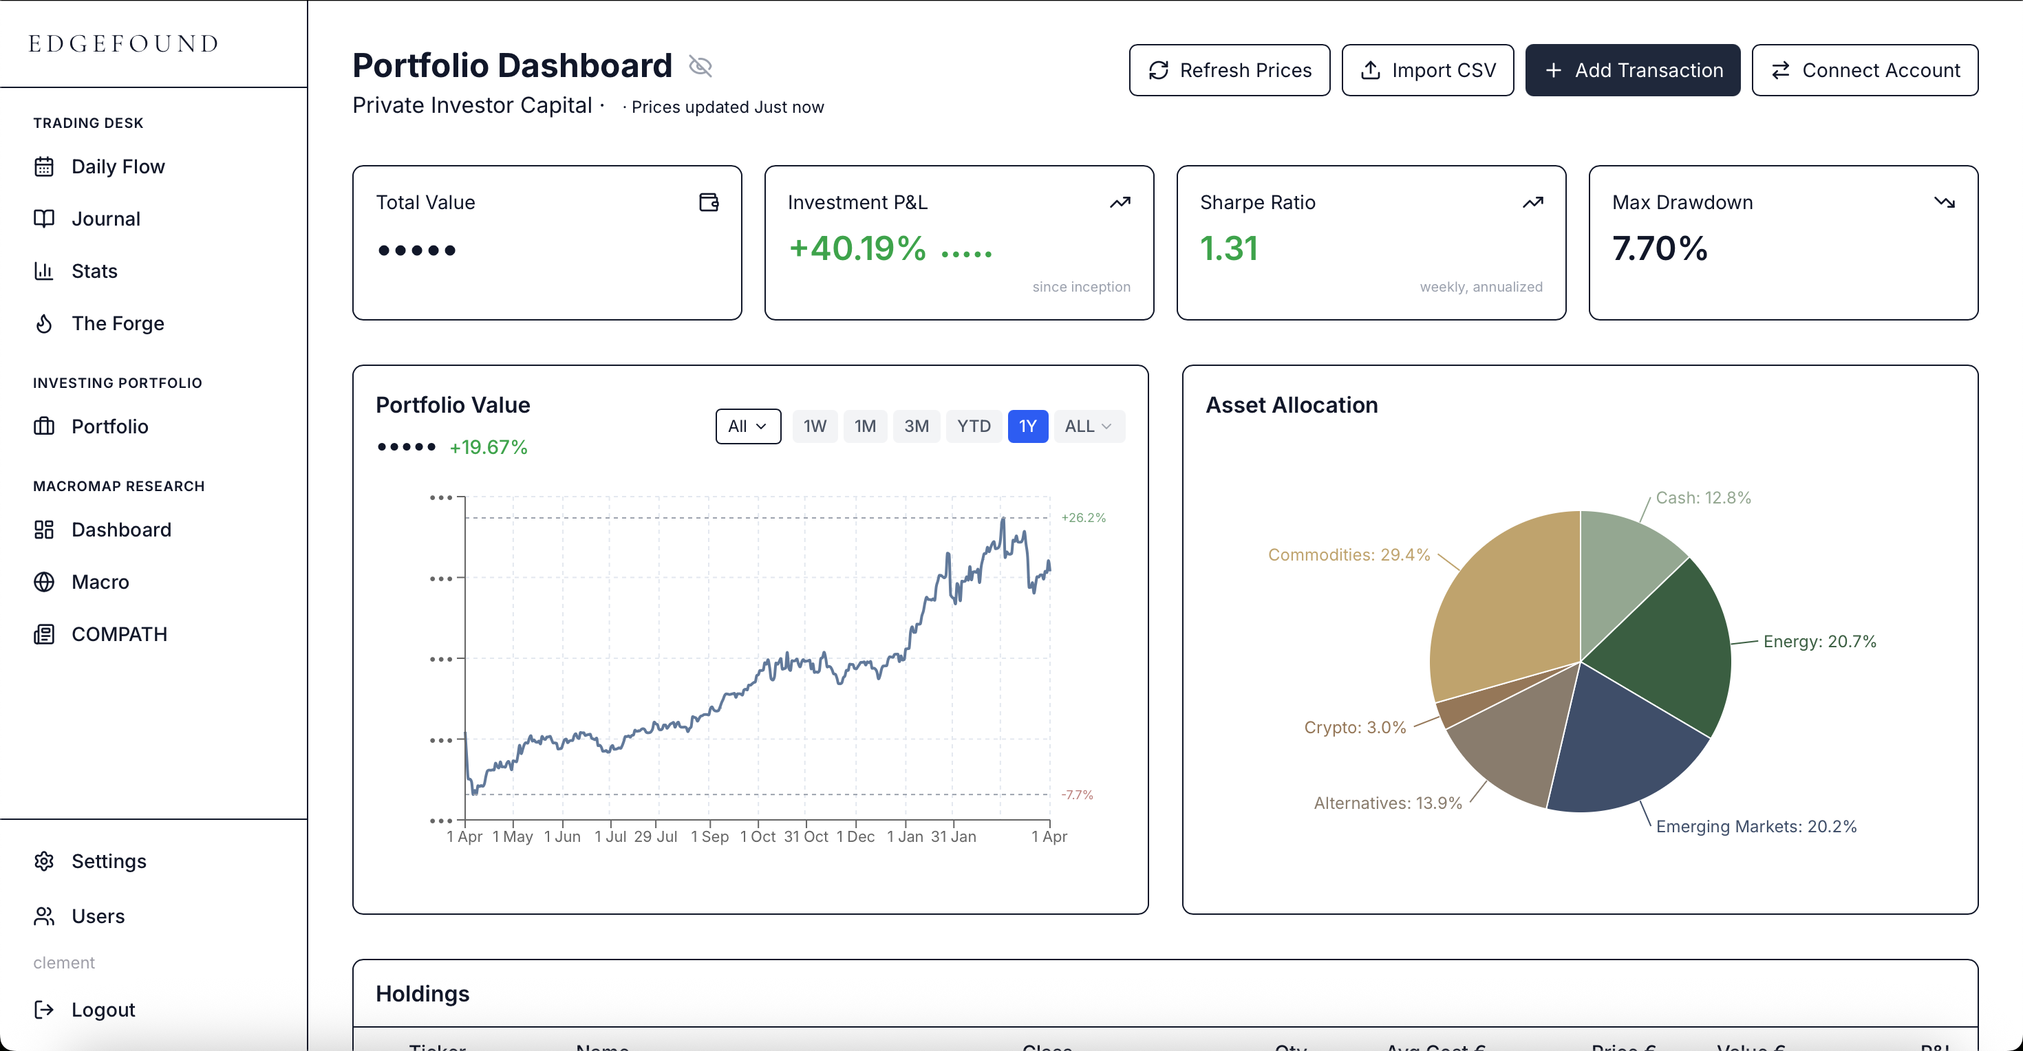The width and height of the screenshot is (2023, 1051).
Task: Click the Logout arrow icon
Action: coord(44,1010)
